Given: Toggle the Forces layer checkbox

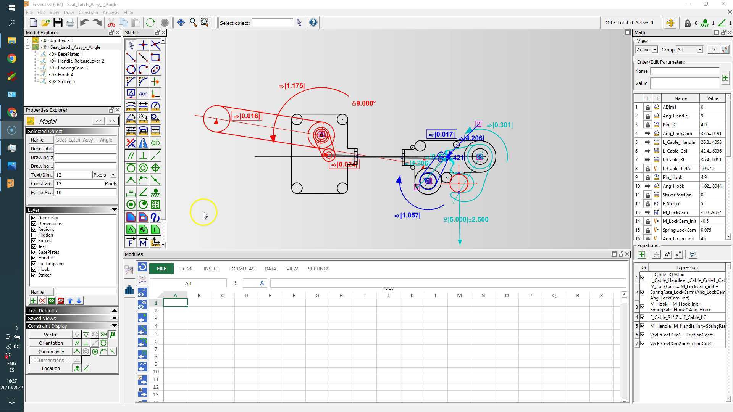Looking at the screenshot, I should pos(34,241).
